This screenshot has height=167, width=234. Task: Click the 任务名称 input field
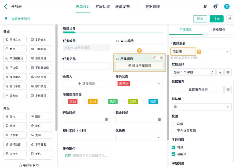86,66
